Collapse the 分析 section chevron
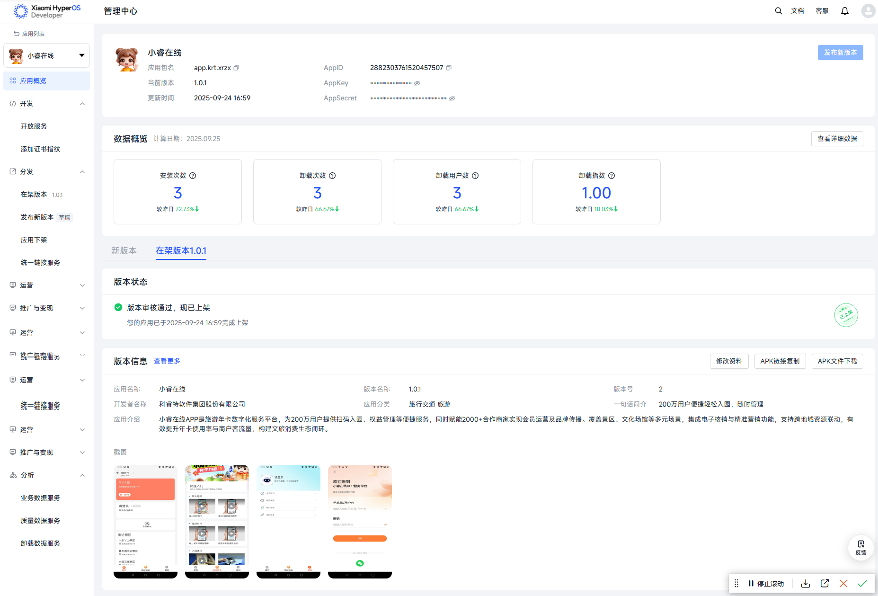Screen dimensions: 878x596 tap(82, 475)
